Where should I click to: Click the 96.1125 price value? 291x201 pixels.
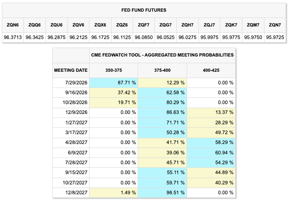point(122,37)
